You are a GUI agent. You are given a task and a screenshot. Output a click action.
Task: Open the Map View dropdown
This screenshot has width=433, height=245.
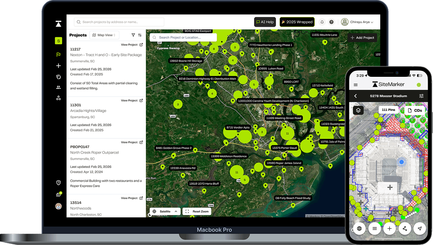(104, 35)
